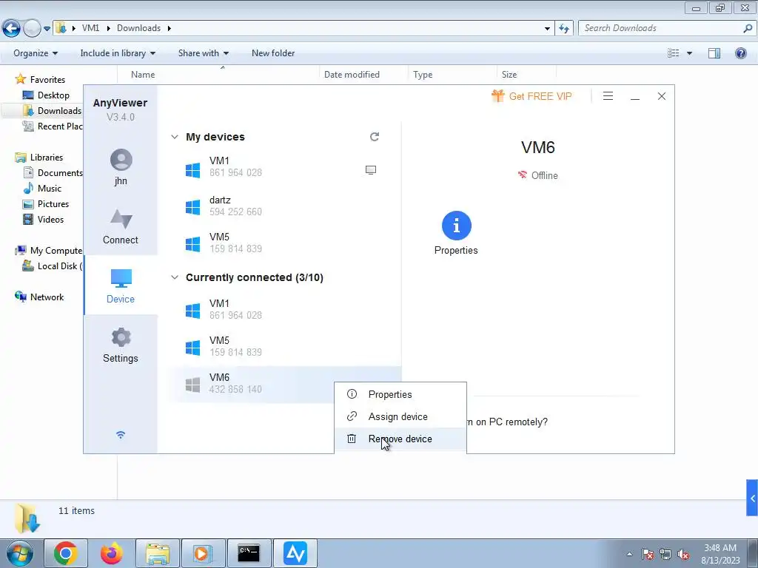Select VM1 under My devices
Viewport: 758px width, 568px height.
pos(284,166)
